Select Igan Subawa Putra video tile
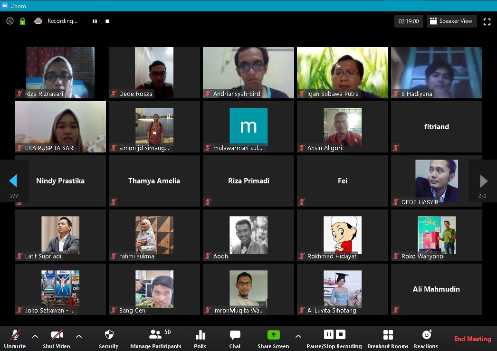Image resolution: width=497 pixels, height=351 pixels. click(x=343, y=72)
